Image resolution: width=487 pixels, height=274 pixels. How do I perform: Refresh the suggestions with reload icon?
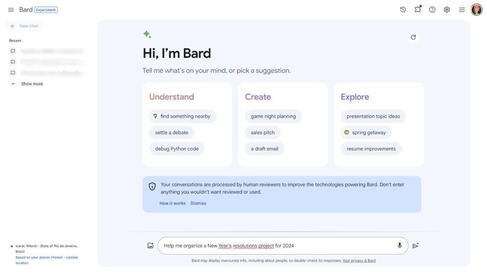coord(413,37)
